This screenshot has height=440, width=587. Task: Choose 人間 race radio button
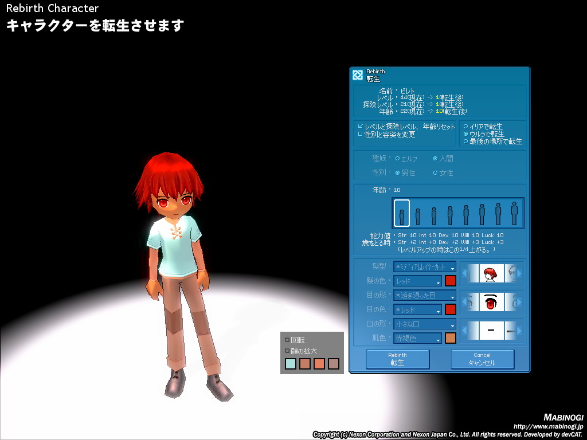pos(436,159)
